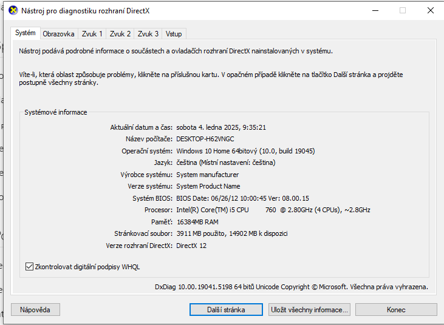Click the Výrobce systému label

(146, 175)
